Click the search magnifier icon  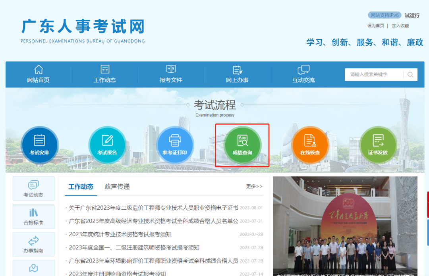tap(410, 75)
